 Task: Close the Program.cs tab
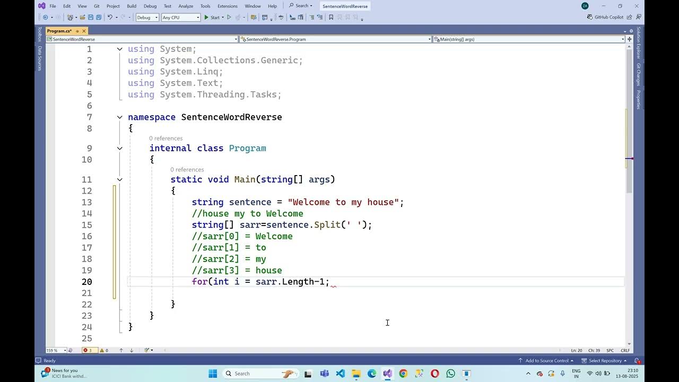(x=84, y=31)
